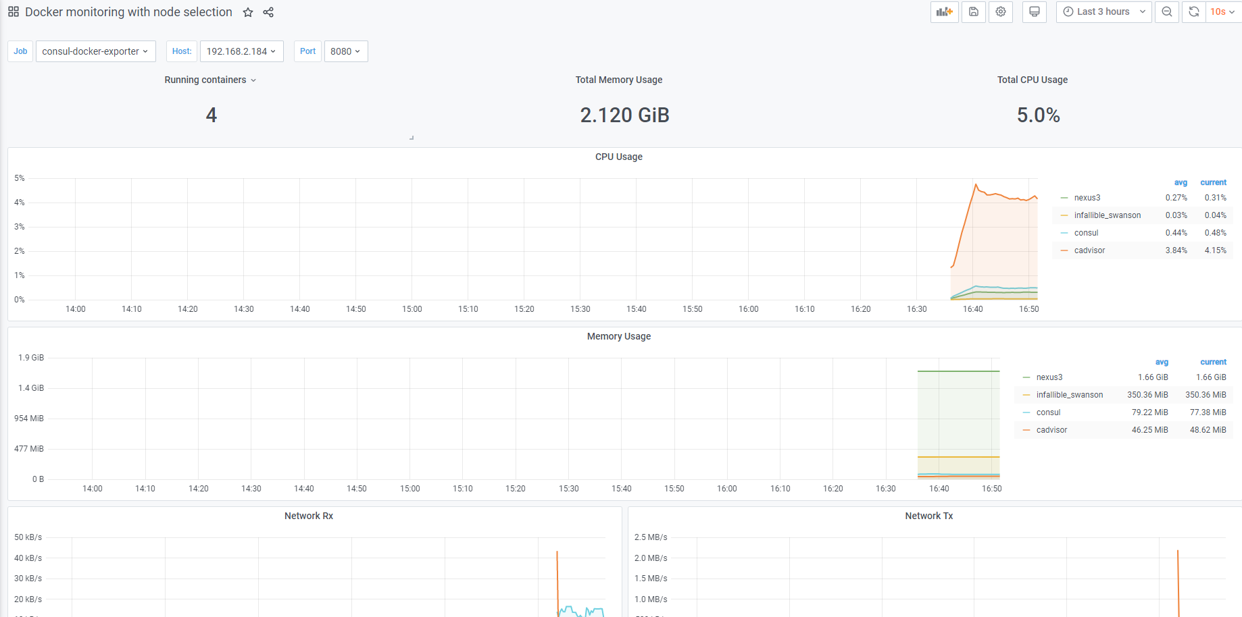Share the dashboard via share icon
The image size is (1242, 617).
pos(268,12)
